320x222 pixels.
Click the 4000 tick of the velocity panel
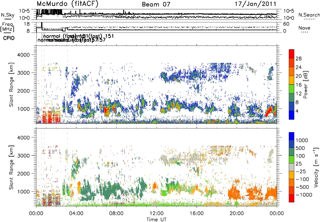24,137
